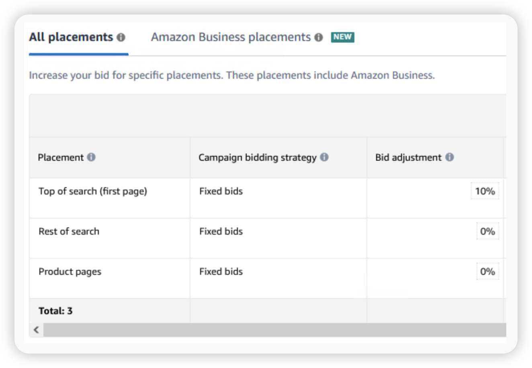Click info icon beside Campaign bidding strategy
The height and width of the screenshot is (368, 532).
pyautogui.click(x=324, y=157)
